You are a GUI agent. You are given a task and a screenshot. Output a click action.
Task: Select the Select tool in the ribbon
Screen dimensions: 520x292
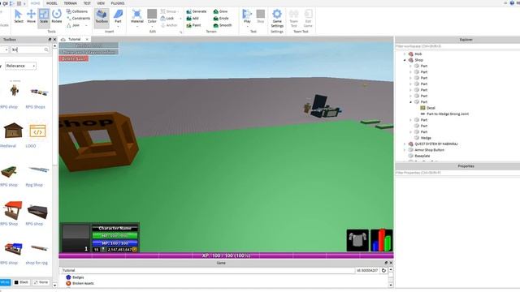pos(19,16)
